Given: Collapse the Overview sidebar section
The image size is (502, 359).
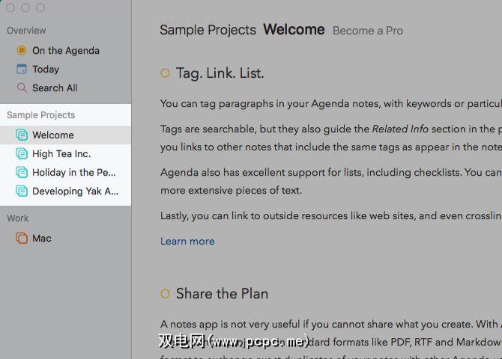Looking at the screenshot, I should click(26, 31).
